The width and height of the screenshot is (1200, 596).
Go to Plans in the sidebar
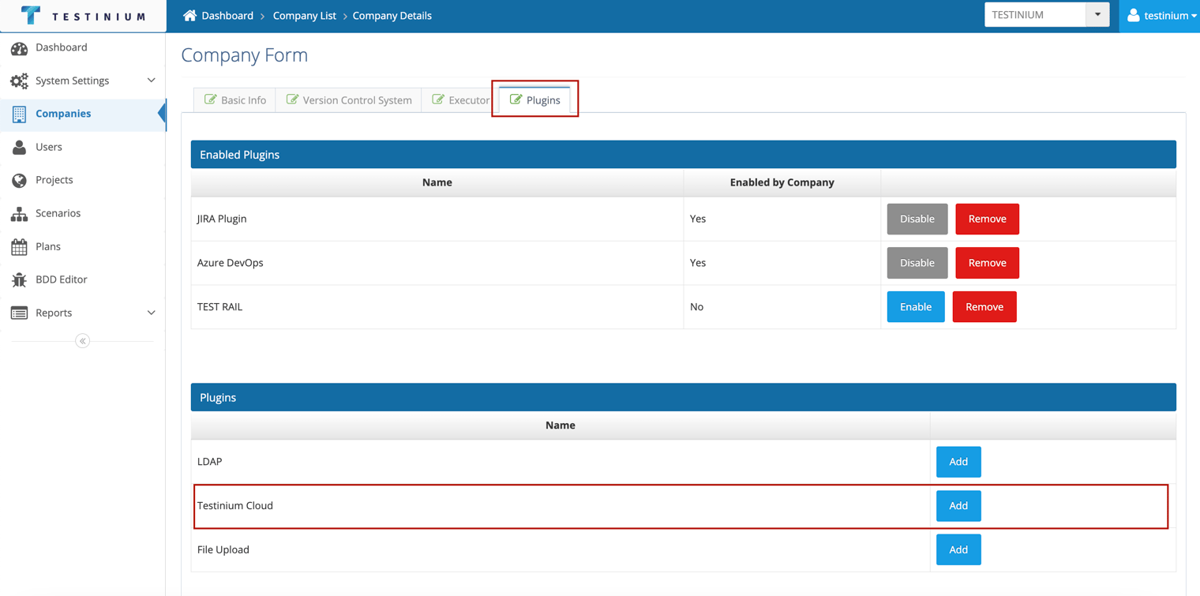click(x=83, y=246)
